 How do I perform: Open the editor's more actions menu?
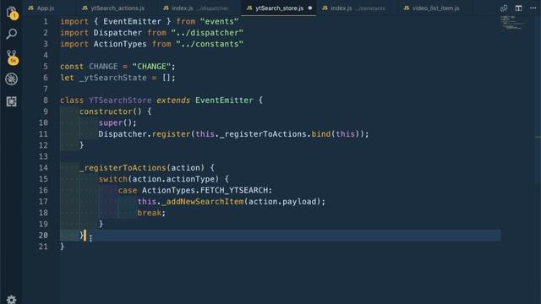click(x=533, y=8)
